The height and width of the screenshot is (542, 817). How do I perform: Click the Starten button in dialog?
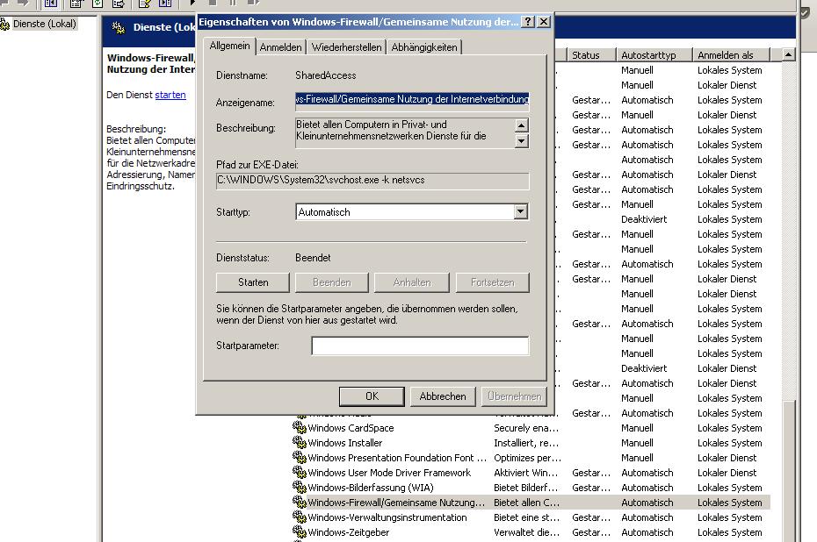click(253, 282)
